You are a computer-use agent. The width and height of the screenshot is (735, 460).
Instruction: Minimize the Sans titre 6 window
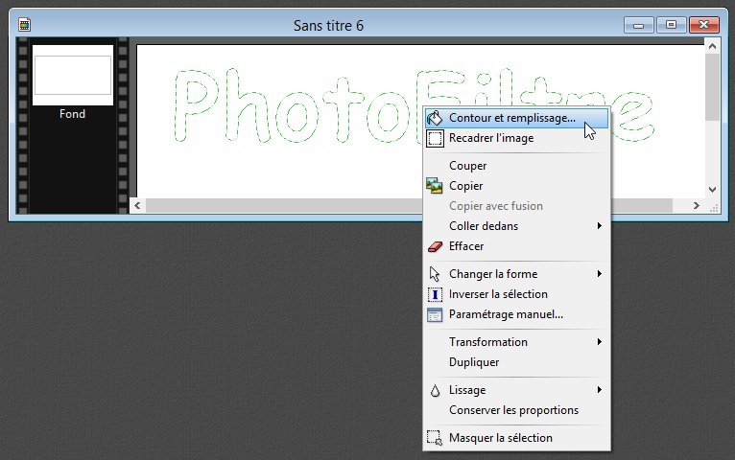click(x=638, y=25)
